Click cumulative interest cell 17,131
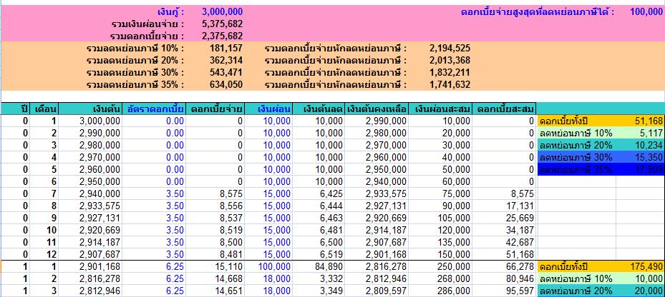Image resolution: width=665 pixels, height=297 pixels. 504,206
